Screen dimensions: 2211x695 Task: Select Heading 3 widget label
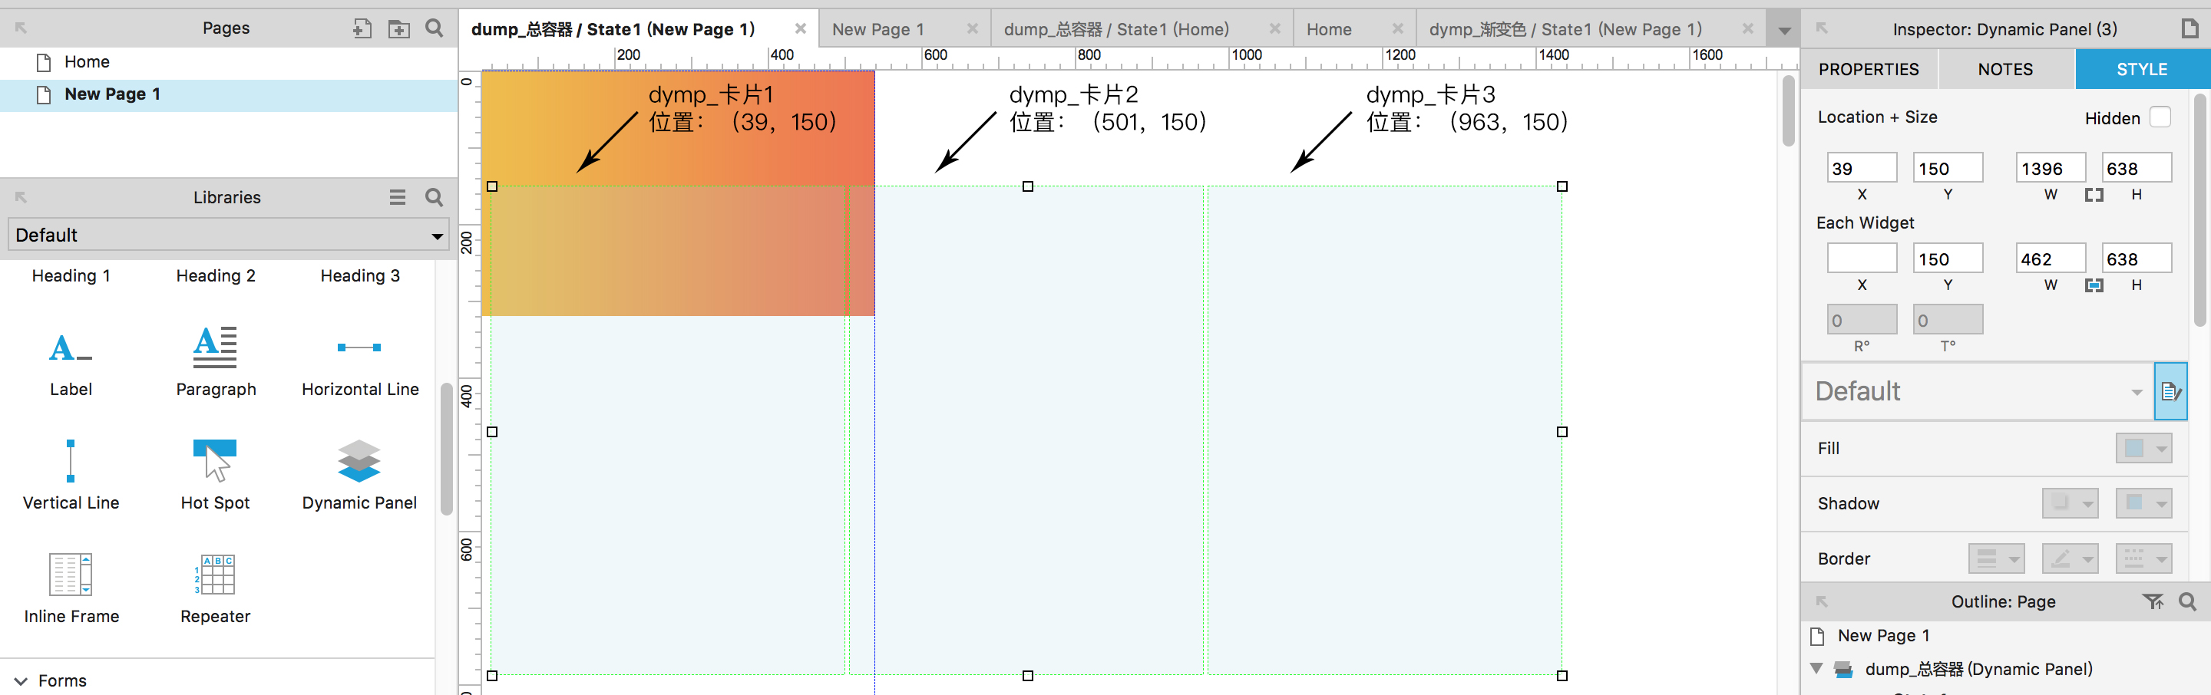[x=359, y=275]
